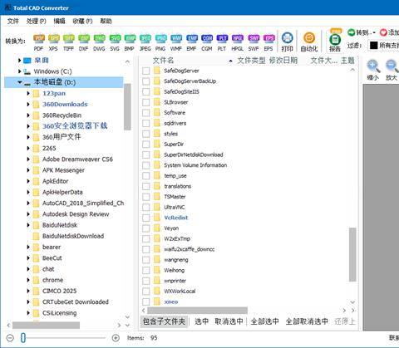Tick checkbox next to UltraVNC
This screenshot has height=348, width=399.
coord(146,207)
